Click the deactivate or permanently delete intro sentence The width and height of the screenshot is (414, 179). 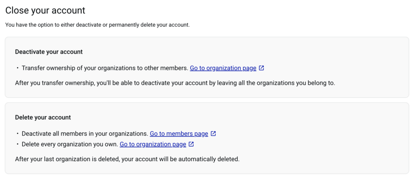click(x=97, y=25)
